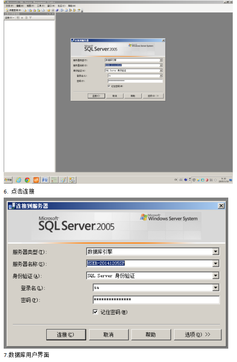Click the 连接 dropdown in Object Explorer toolbar

tap(10, 18)
